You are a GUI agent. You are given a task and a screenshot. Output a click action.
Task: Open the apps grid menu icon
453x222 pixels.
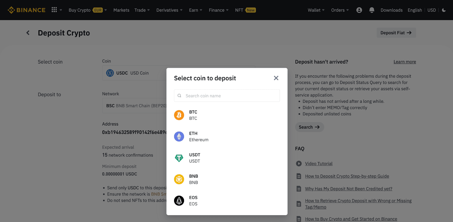click(54, 10)
